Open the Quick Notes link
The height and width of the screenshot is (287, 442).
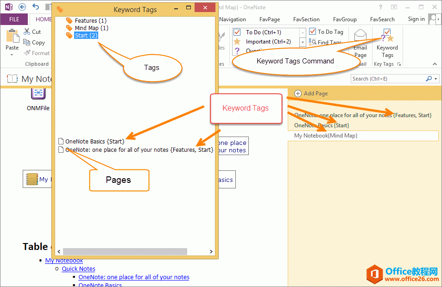[x=78, y=268]
